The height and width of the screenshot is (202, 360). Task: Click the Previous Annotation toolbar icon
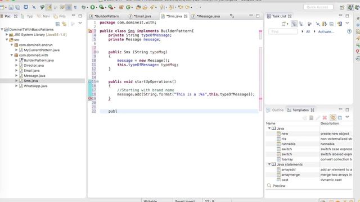(x=171, y=7)
